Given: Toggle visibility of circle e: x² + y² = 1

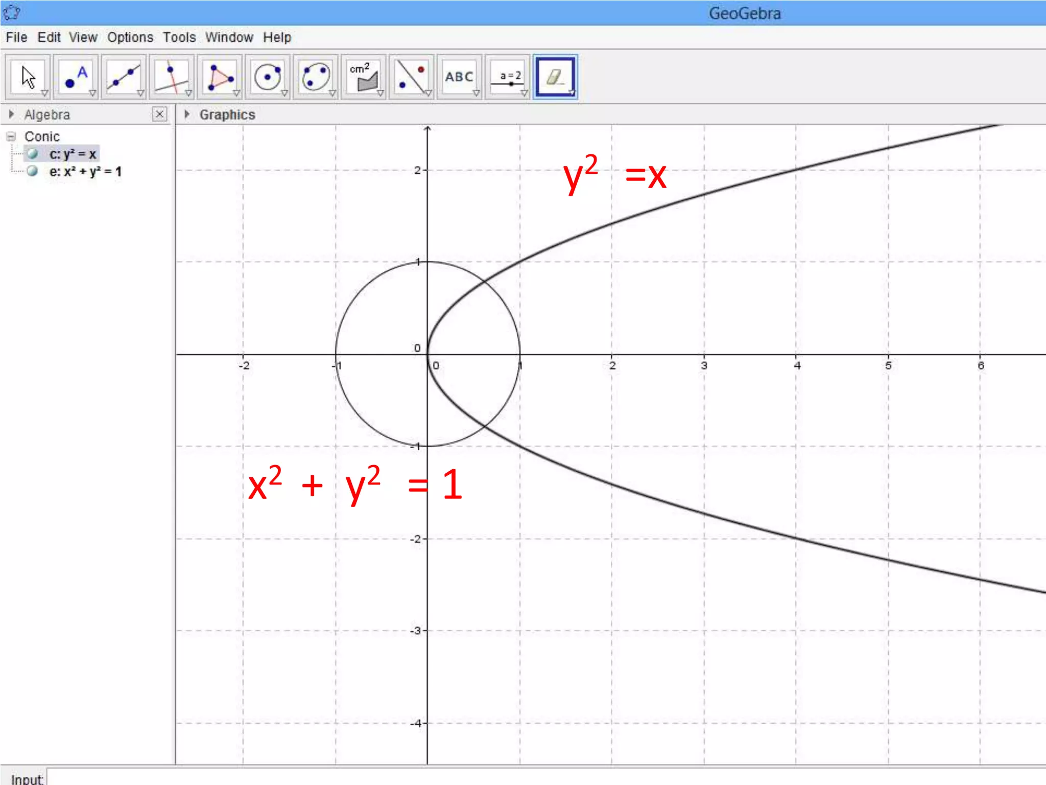Looking at the screenshot, I should click(33, 171).
